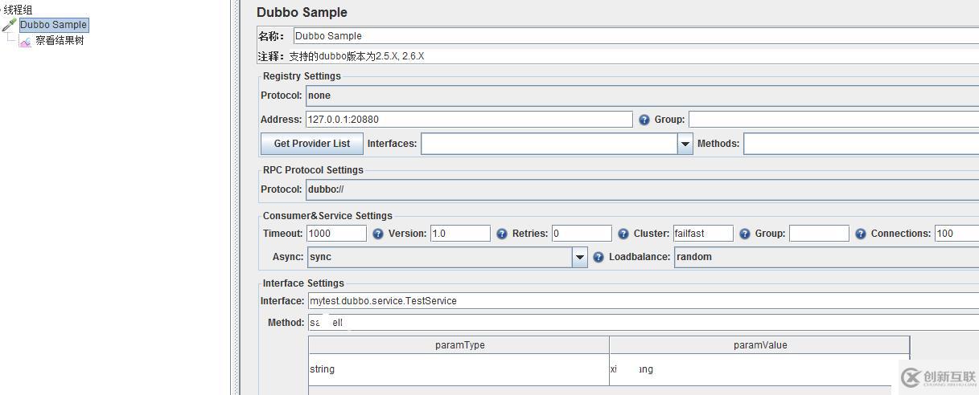Focus the Cluster field showing failfast
Screen dimensions: 979x395
click(703, 234)
